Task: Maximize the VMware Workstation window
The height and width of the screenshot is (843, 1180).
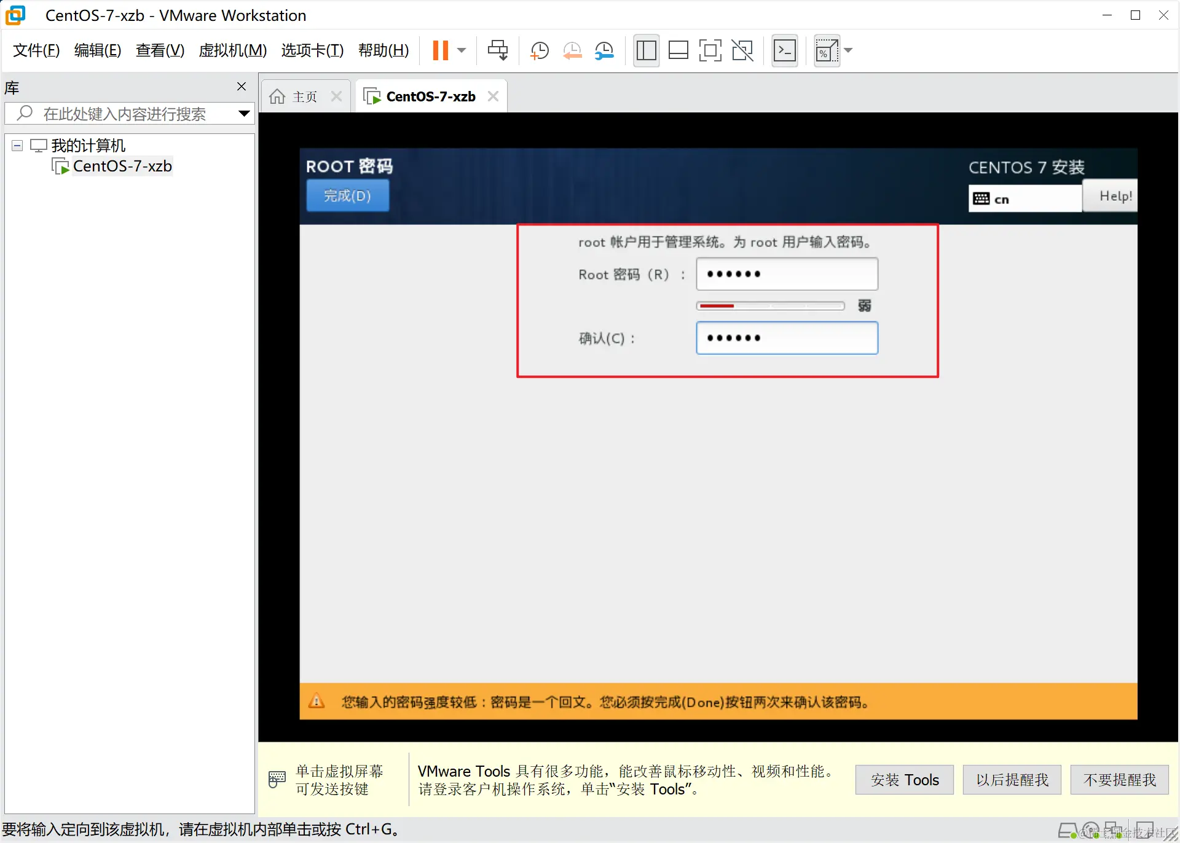Action: pos(1136,15)
